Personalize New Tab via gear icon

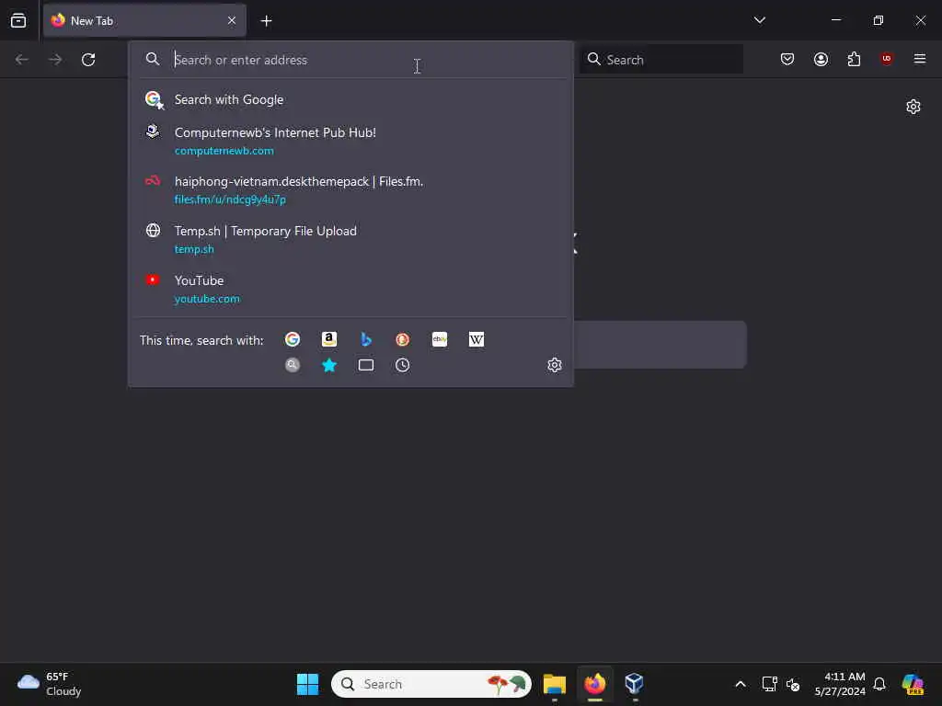click(x=913, y=107)
